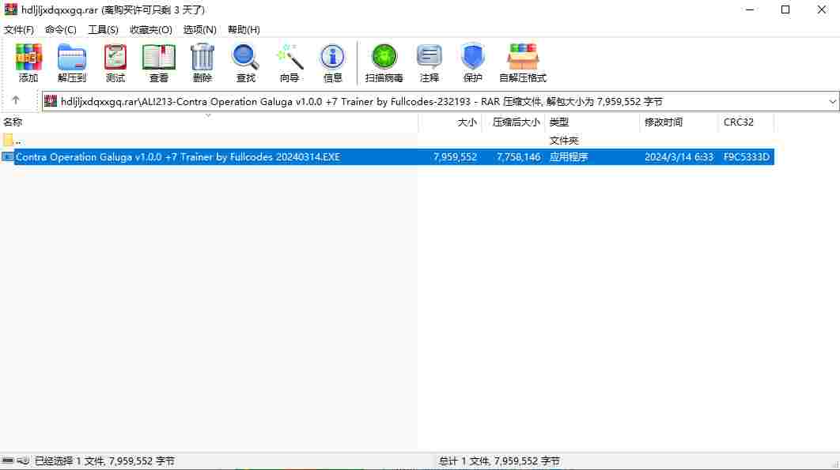Open the Help (帮助) menu

244,29
